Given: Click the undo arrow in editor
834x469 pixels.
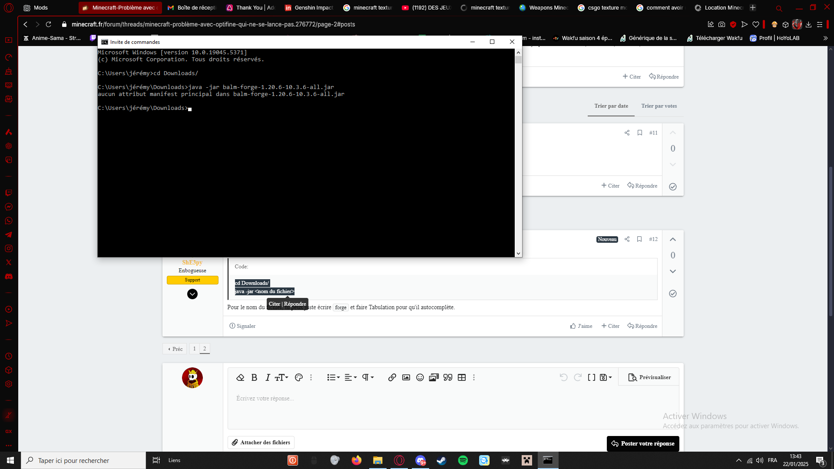Looking at the screenshot, I should [564, 377].
